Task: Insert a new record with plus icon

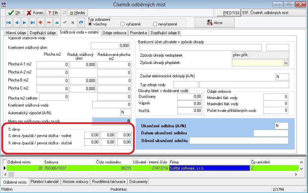Action: tap(41, 22)
